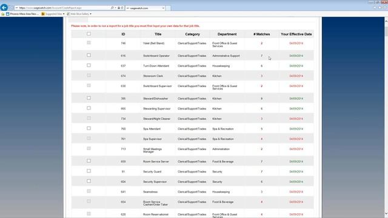Click the ID column header
The width and height of the screenshot is (388, 218).
coord(123,34)
